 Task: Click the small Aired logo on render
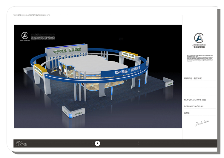tap(25, 36)
